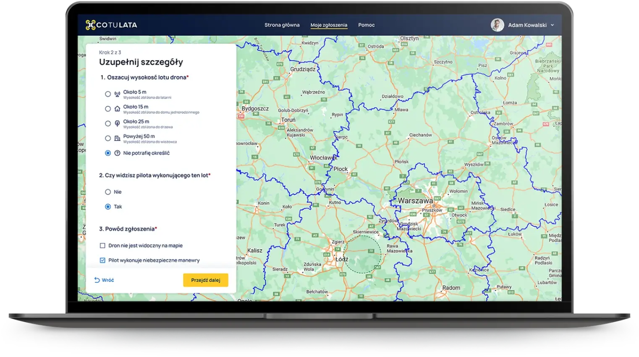Click the dashed drone circle near Łódź

click(x=364, y=254)
